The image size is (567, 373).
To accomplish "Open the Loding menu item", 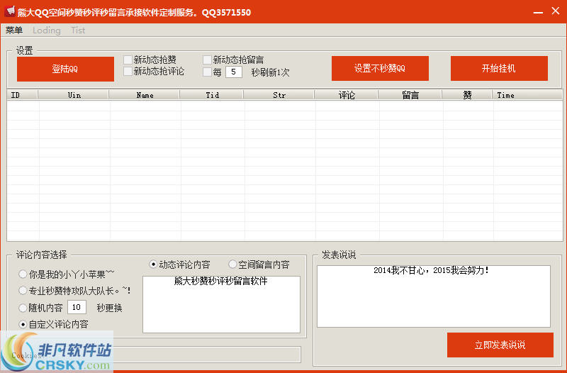I will click(47, 30).
